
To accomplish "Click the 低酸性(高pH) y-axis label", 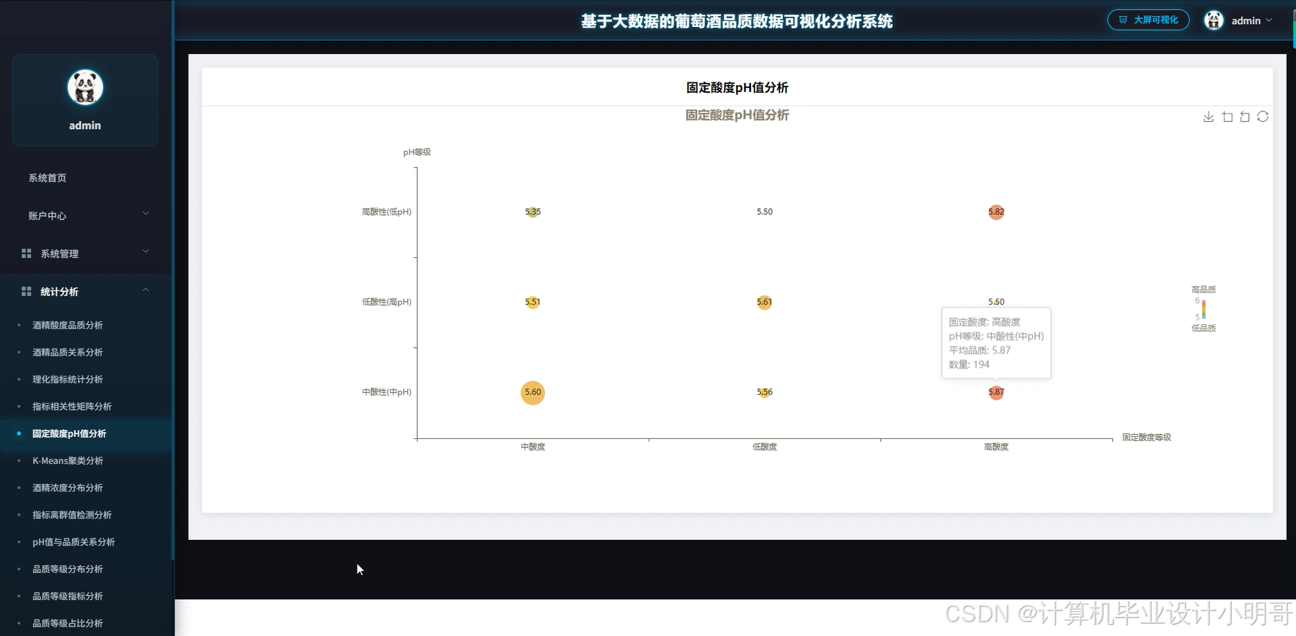I will pos(387,302).
